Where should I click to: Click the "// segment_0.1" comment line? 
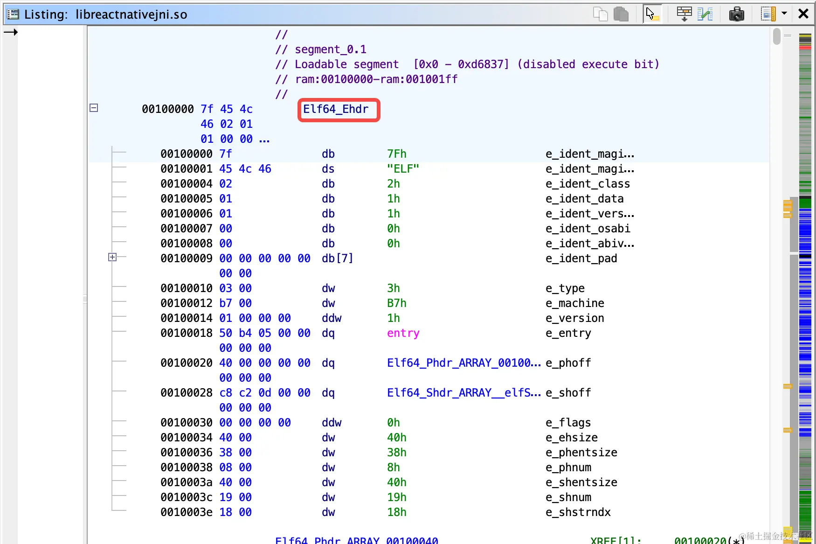pyautogui.click(x=321, y=49)
